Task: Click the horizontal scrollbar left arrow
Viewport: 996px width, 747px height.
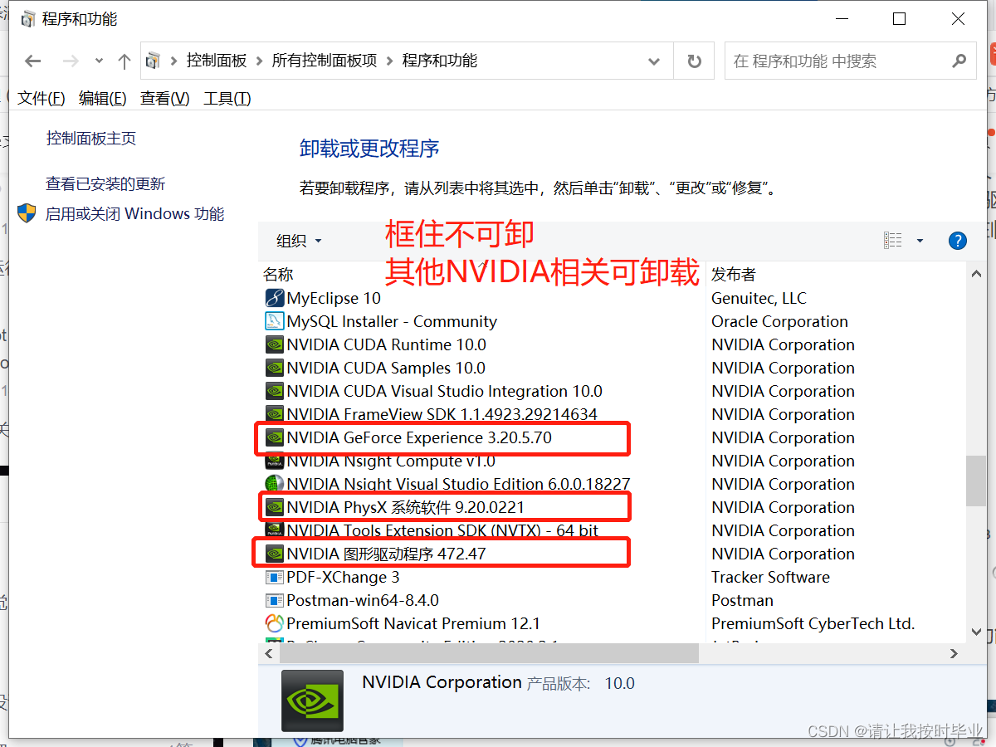Action: [x=268, y=653]
